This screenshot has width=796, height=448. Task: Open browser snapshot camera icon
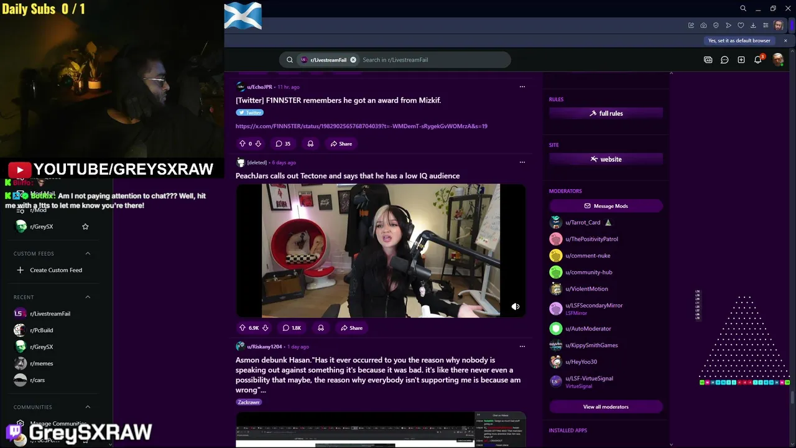(x=703, y=26)
